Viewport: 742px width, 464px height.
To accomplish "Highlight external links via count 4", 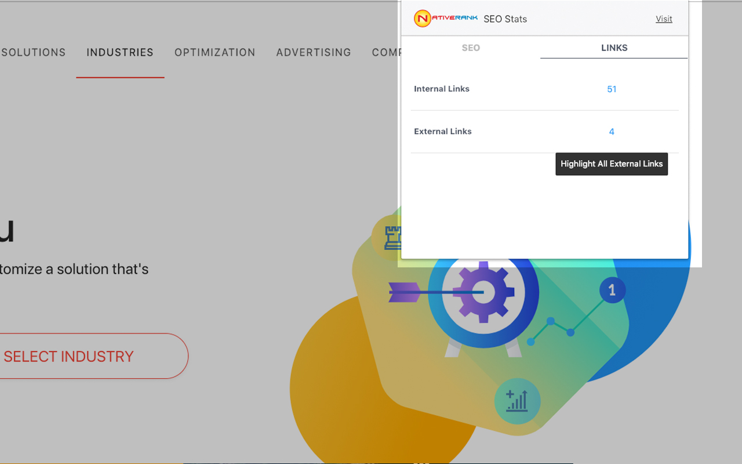I will pyautogui.click(x=612, y=132).
